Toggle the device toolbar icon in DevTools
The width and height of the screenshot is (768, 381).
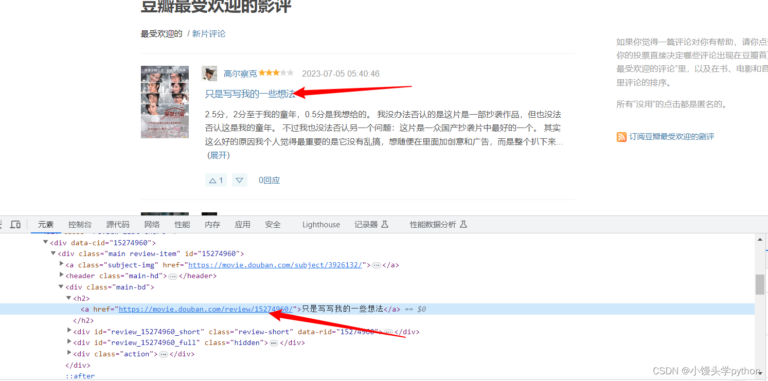(x=15, y=224)
